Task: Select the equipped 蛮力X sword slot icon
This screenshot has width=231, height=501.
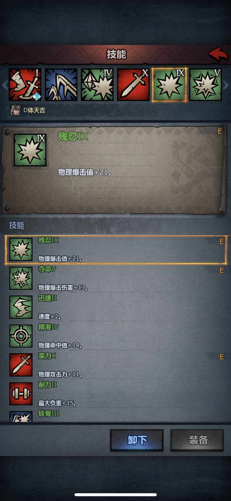Action: click(133, 85)
